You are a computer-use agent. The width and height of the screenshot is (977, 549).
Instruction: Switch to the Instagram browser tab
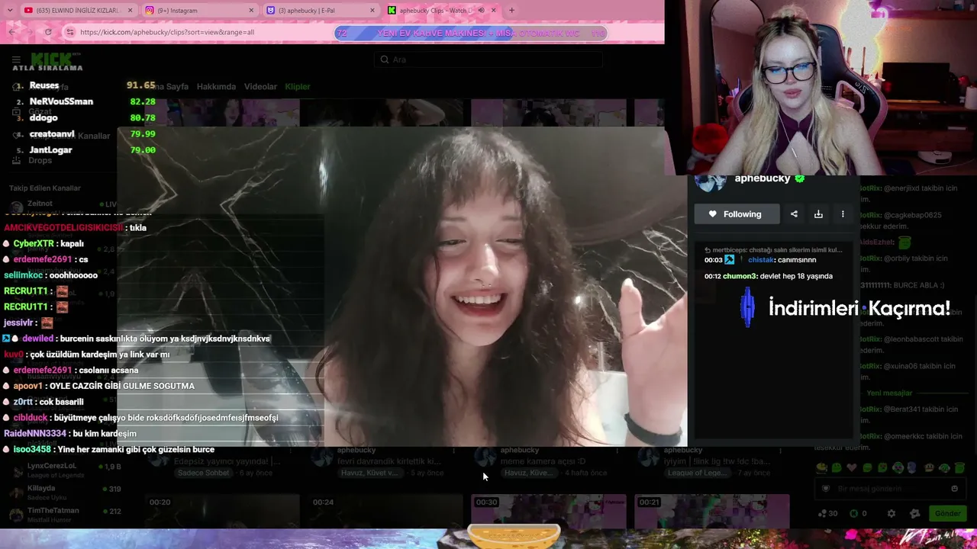tap(199, 11)
